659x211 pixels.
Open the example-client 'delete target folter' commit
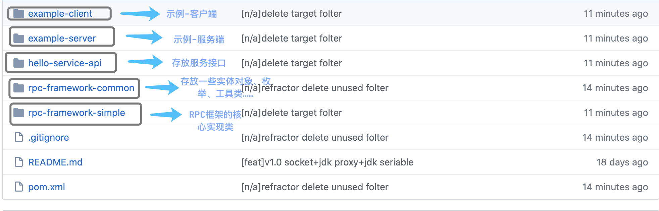292,13
